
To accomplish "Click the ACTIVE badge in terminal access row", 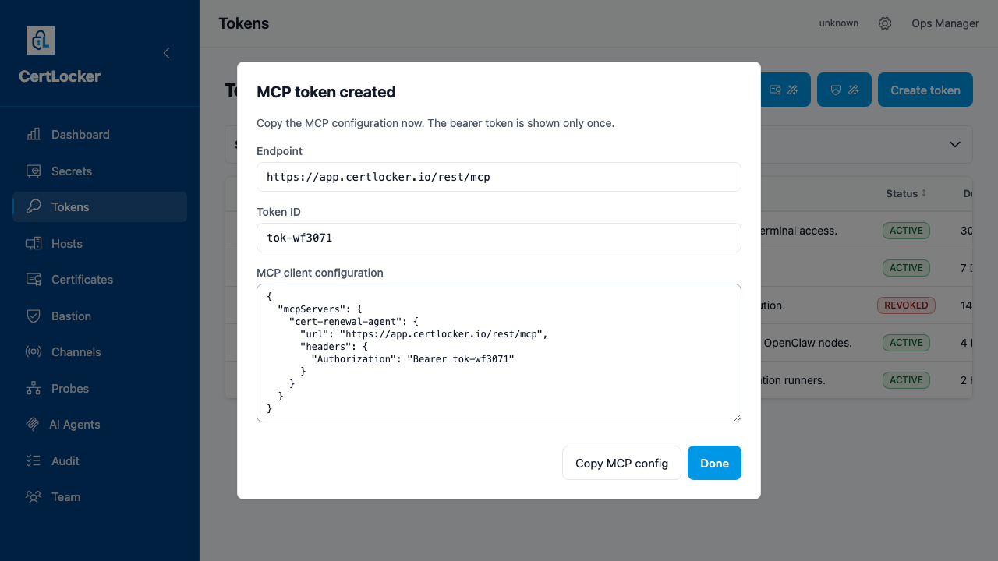I will tap(906, 231).
